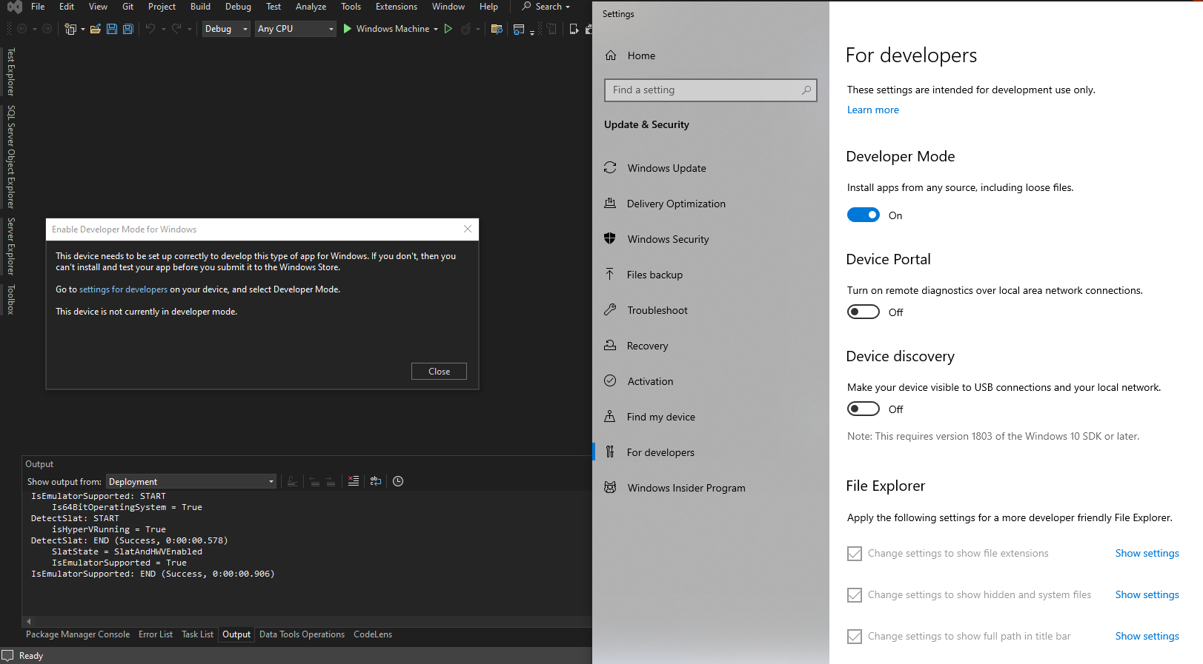Toggle the show file extensions checkbox
Image resolution: width=1203 pixels, height=664 pixels.
855,554
